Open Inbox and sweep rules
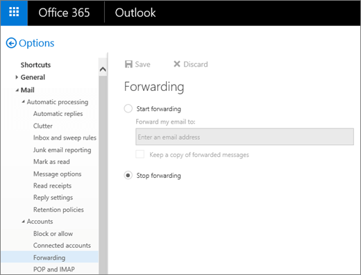The image size is (361, 275). [65, 137]
